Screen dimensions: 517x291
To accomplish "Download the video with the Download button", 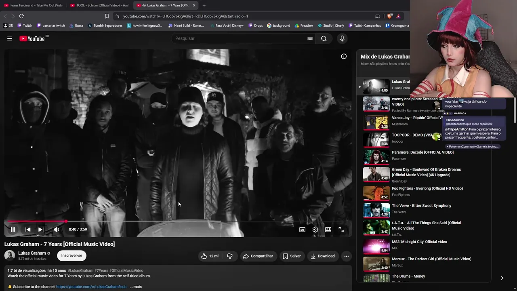I will pyautogui.click(x=323, y=256).
